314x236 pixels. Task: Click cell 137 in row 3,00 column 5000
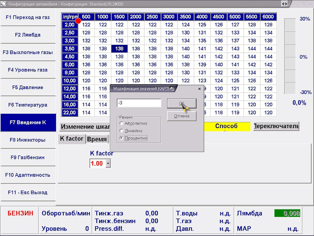[235, 41]
